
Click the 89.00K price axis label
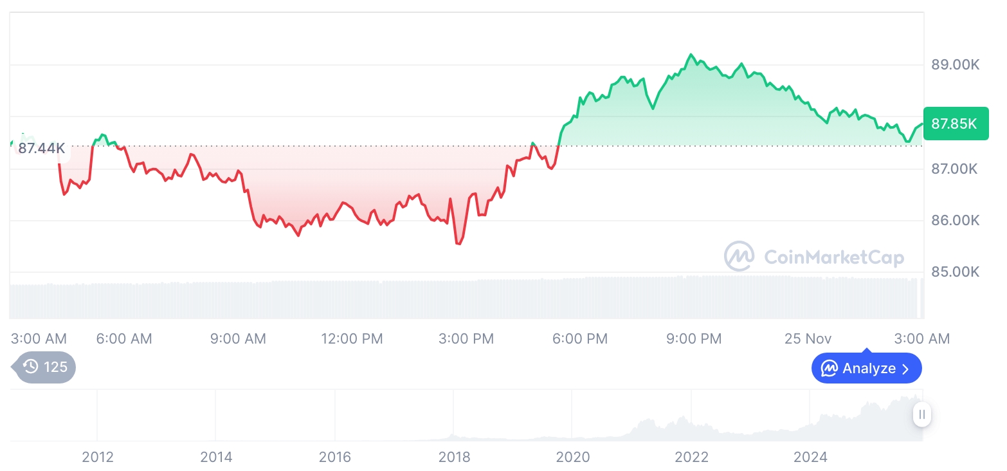pos(955,65)
